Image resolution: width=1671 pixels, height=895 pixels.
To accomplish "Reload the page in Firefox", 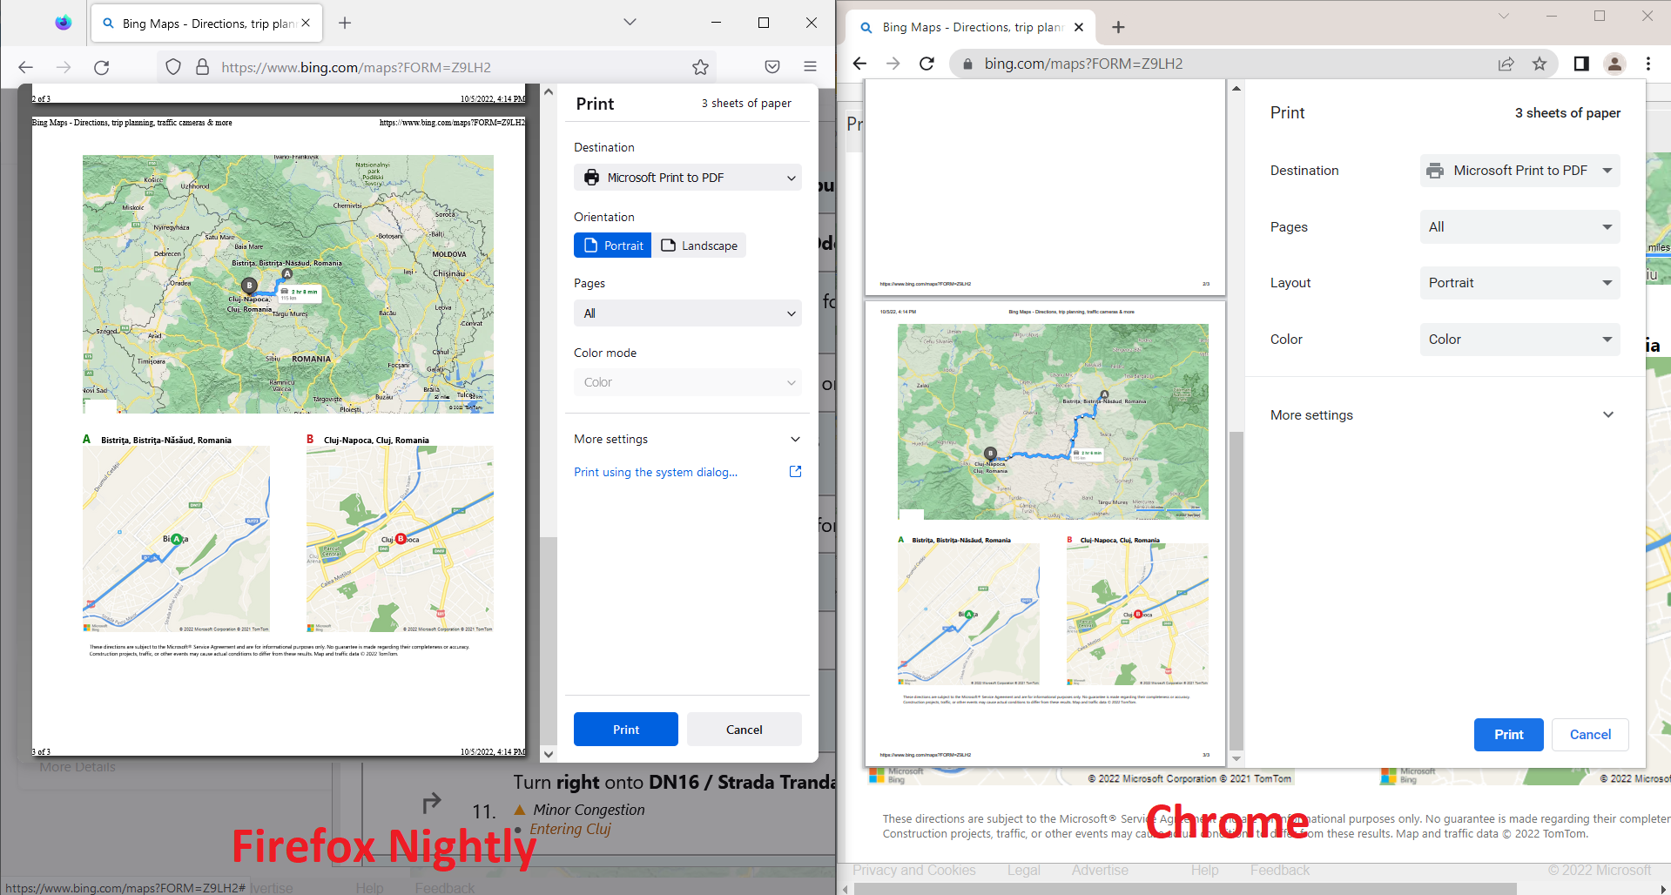I will click(102, 66).
